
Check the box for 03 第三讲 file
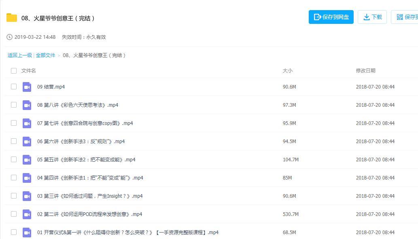pyautogui.click(x=14, y=196)
